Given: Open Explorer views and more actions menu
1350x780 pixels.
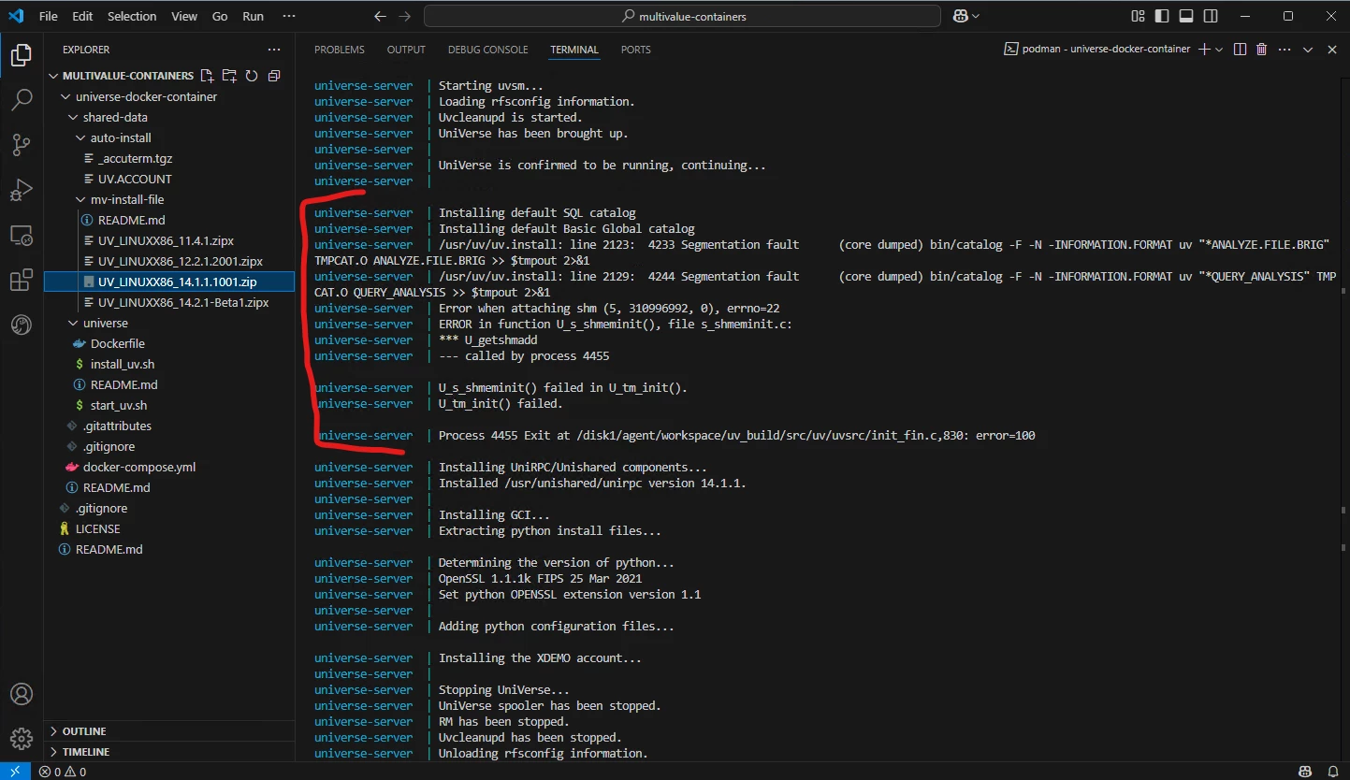Looking at the screenshot, I should pyautogui.click(x=274, y=50).
